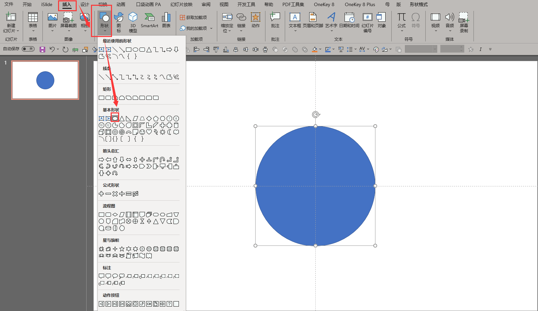
Task: Select slide 1 thumbnail
Action: (45, 80)
